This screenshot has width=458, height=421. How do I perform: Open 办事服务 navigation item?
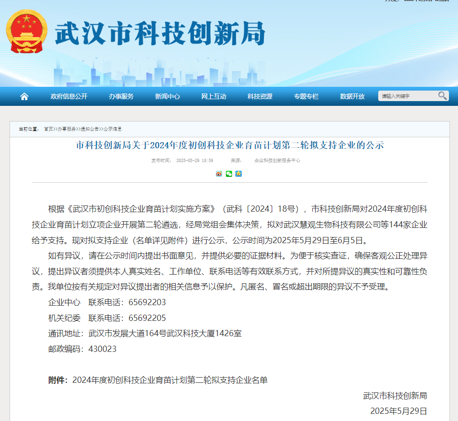tap(121, 96)
